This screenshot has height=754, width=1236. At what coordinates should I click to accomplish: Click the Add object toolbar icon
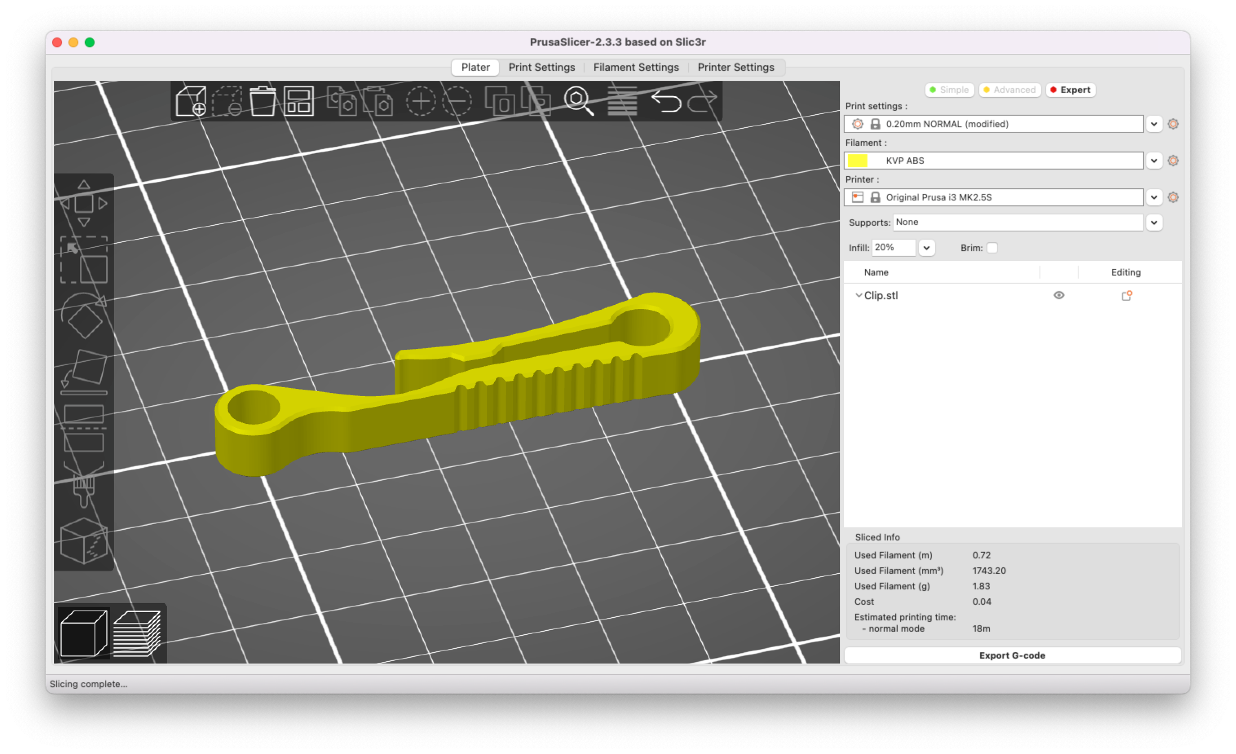tap(191, 101)
